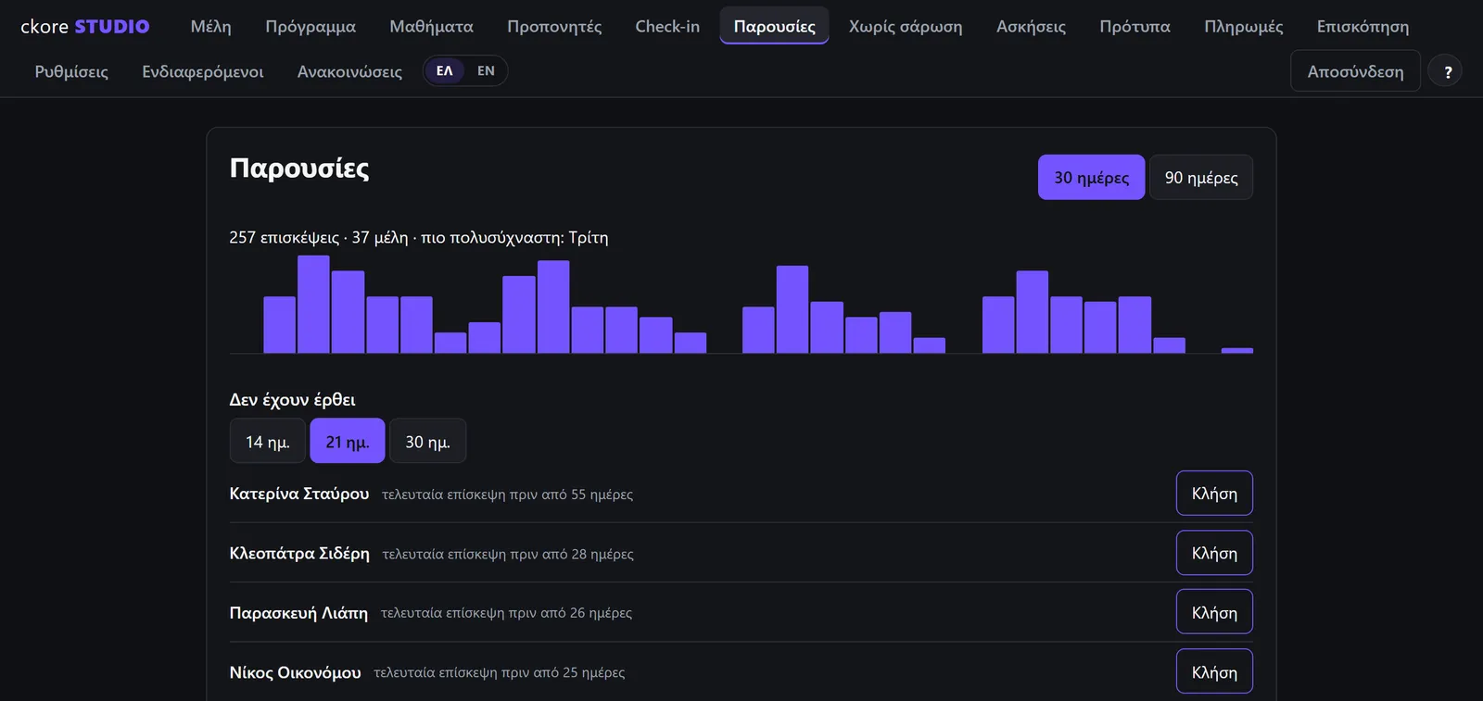Screen dimensions: 1483x701
Task: Click the name Παρασκευή Λιάπη
Action: coord(298,612)
